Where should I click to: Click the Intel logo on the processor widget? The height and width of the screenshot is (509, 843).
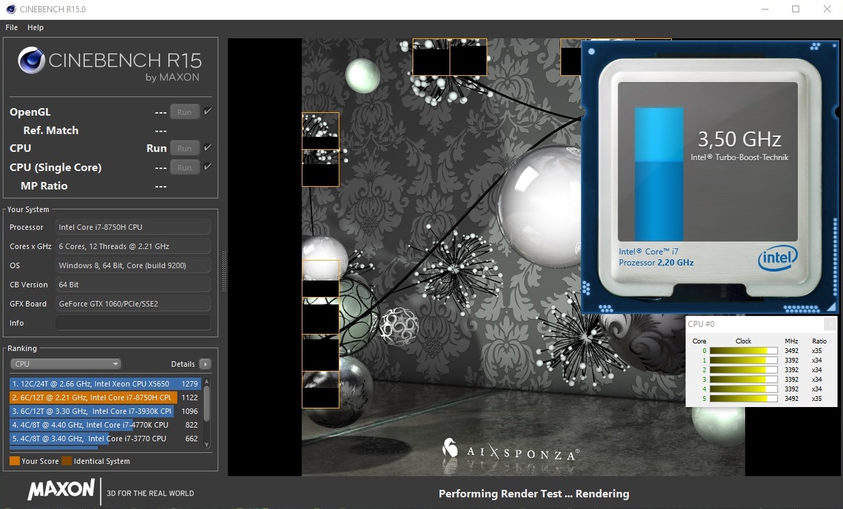click(777, 258)
